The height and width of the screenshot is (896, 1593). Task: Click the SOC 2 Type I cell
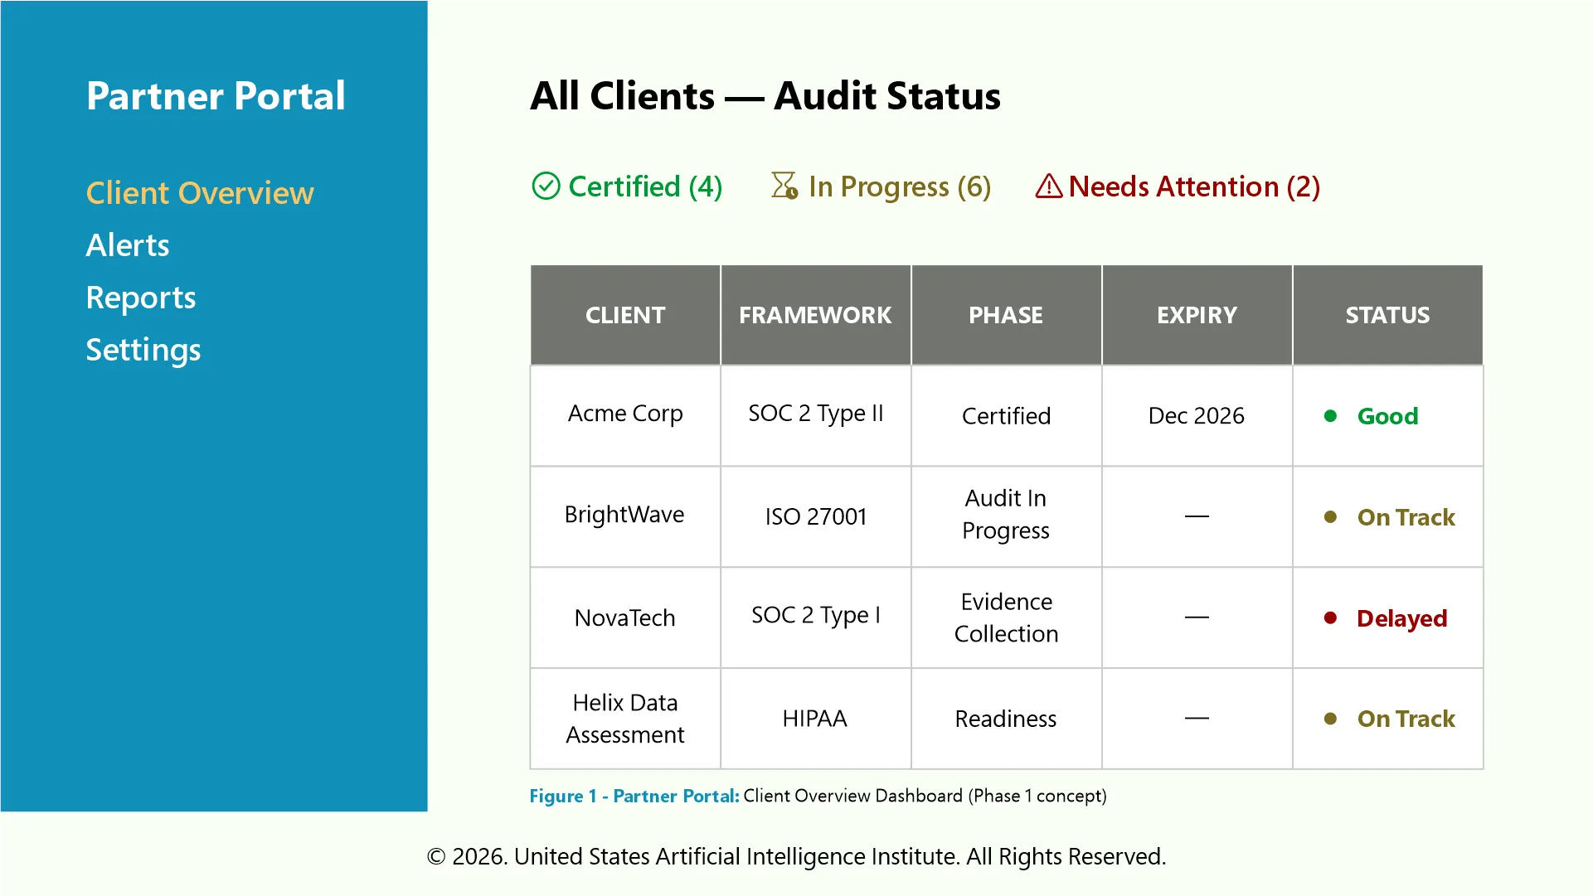click(816, 618)
